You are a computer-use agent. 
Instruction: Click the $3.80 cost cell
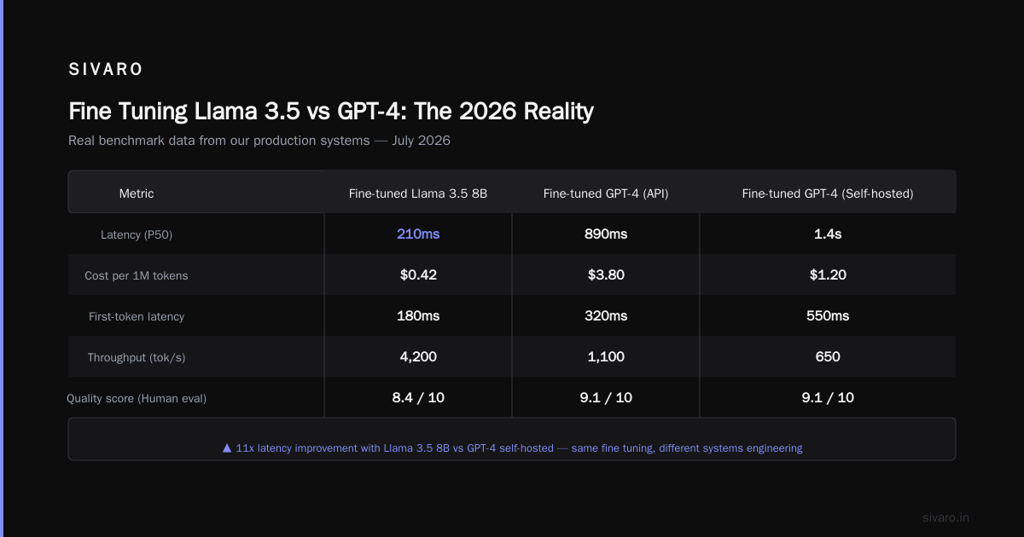(x=606, y=274)
